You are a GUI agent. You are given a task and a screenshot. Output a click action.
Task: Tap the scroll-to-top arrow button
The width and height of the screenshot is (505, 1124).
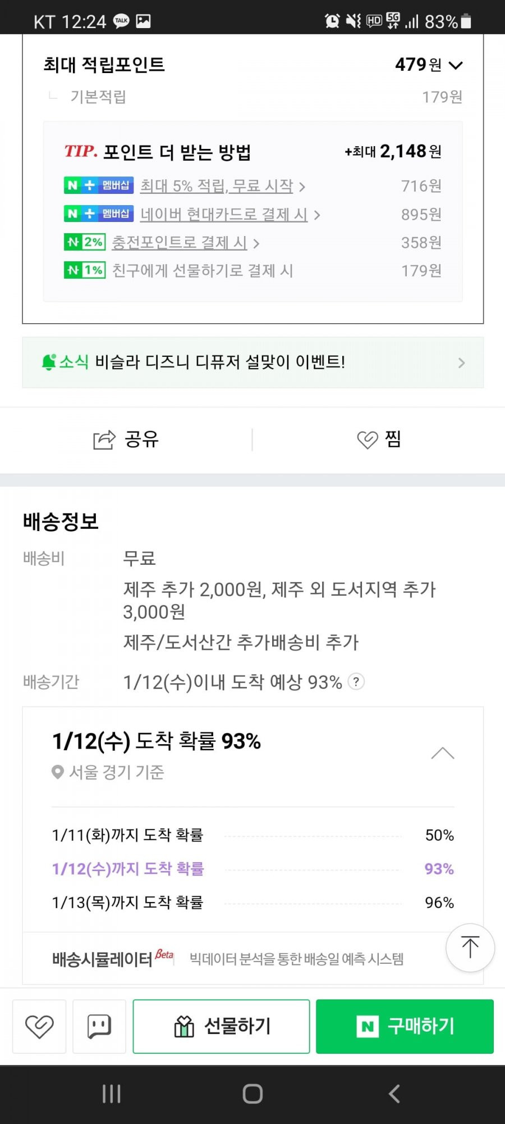(x=470, y=948)
